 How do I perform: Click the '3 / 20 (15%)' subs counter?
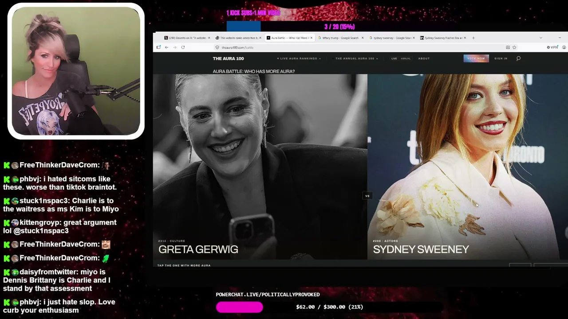[339, 27]
